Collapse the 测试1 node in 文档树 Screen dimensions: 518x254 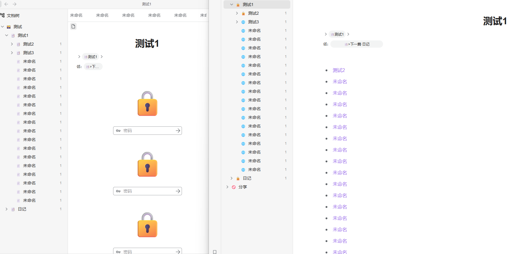7,35
